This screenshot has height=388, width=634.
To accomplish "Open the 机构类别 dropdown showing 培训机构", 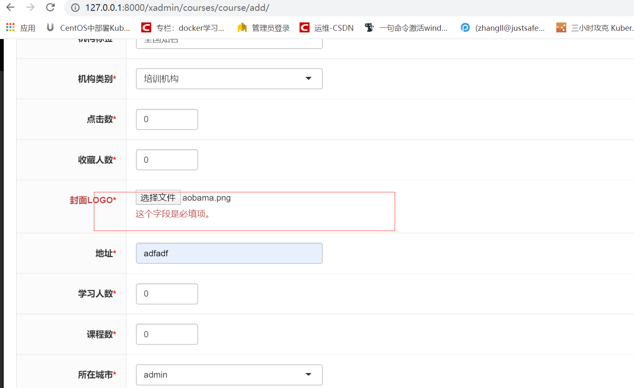I will click(x=229, y=79).
